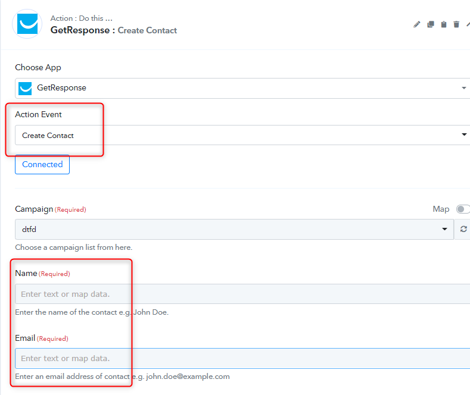The width and height of the screenshot is (470, 395).
Task: Click the john.doe@example.com hint text
Action: pyautogui.click(x=122, y=377)
